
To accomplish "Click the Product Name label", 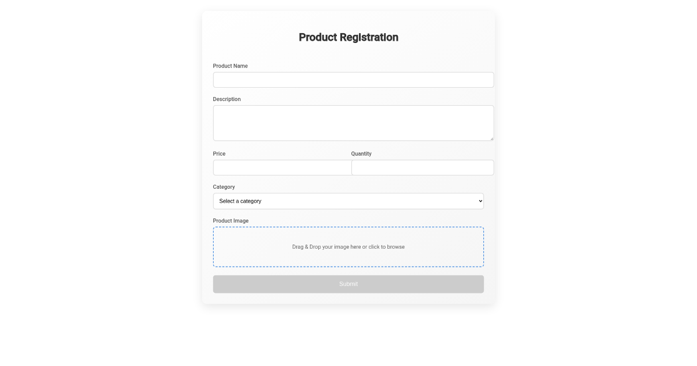I will pos(230,66).
